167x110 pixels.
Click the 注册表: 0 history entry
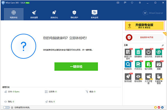pos(51,91)
